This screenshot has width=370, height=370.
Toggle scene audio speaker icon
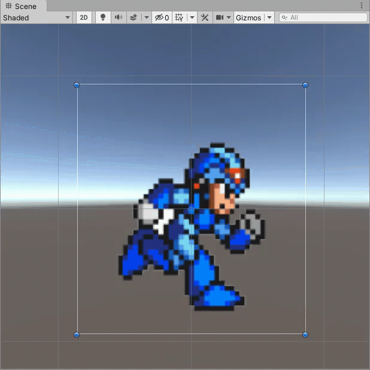(119, 18)
